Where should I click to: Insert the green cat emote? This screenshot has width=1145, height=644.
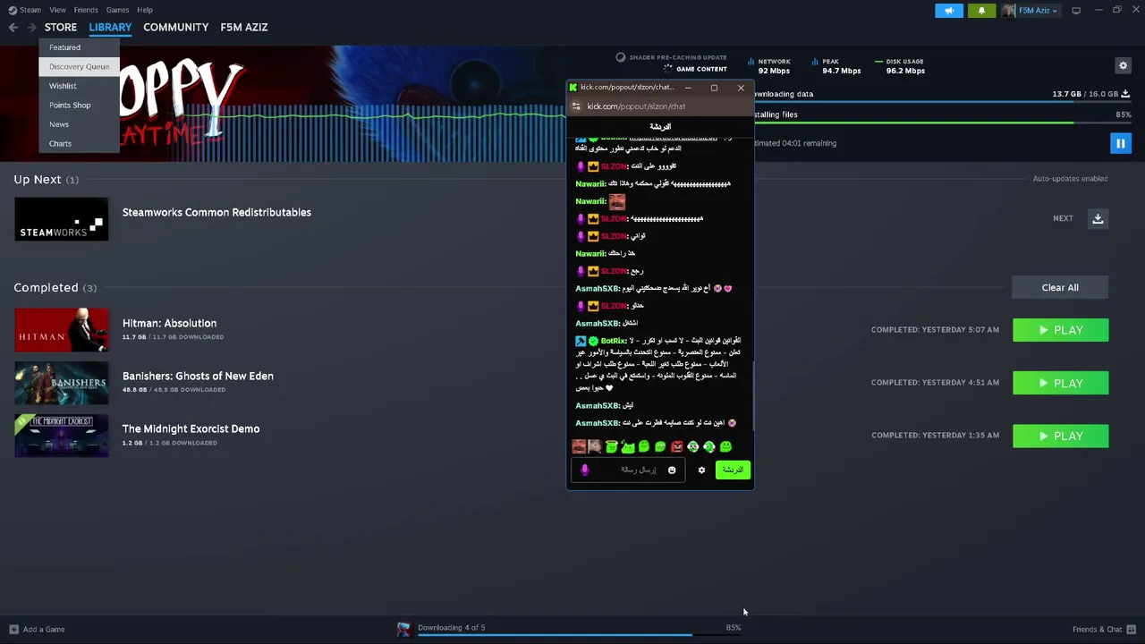click(628, 446)
